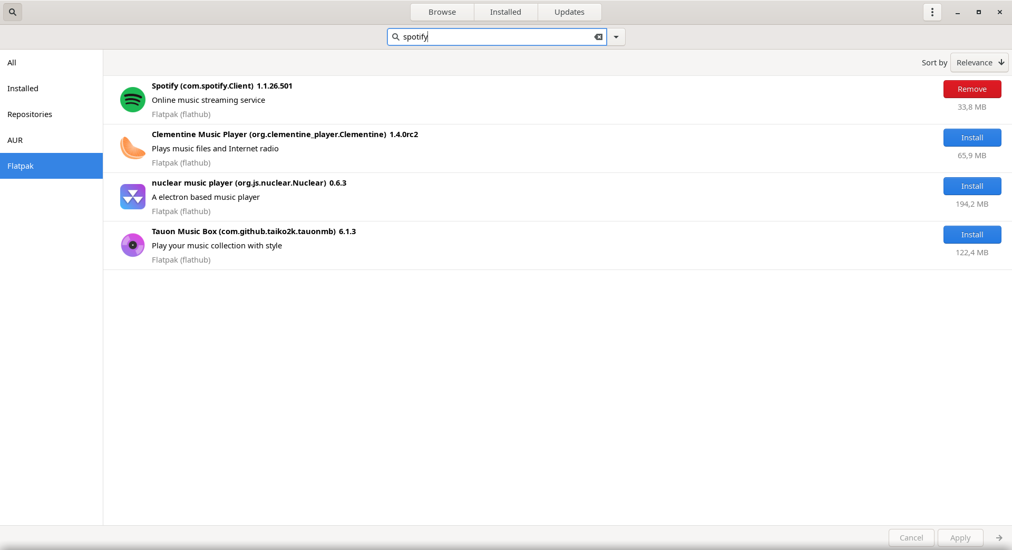Screen dimensions: 1012x550
Task: Minimize the window
Action: click(957, 12)
